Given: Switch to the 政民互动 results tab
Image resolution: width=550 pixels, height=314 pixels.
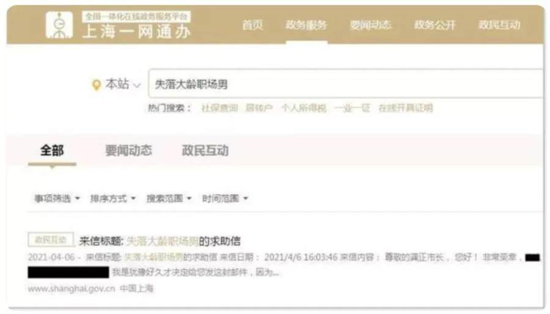Looking at the screenshot, I should (205, 151).
